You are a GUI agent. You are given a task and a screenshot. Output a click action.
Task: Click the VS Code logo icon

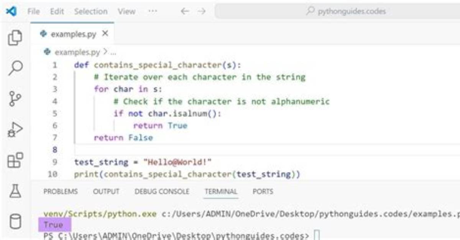(x=11, y=11)
